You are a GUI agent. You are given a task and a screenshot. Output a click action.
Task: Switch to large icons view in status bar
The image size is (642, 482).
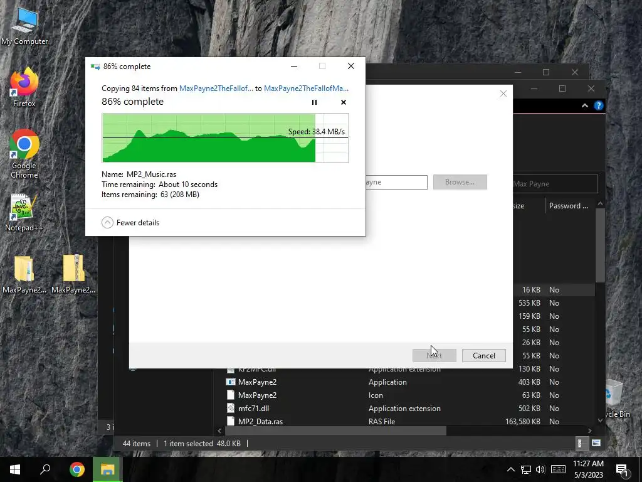pyautogui.click(x=596, y=443)
